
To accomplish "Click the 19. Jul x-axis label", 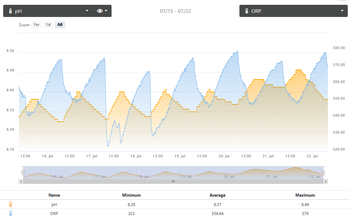I will (x=180, y=156).
